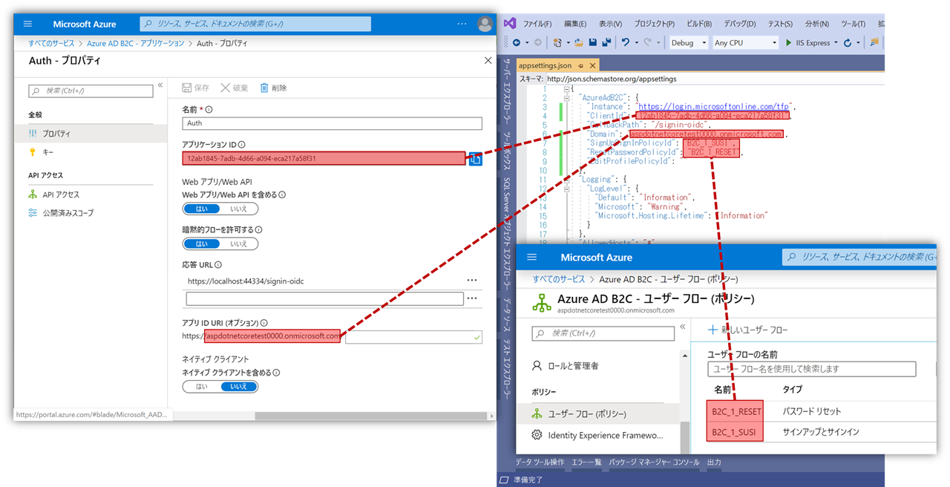Click Visual Studio open file folder icon
The width and height of the screenshot is (950, 487).
point(580,43)
